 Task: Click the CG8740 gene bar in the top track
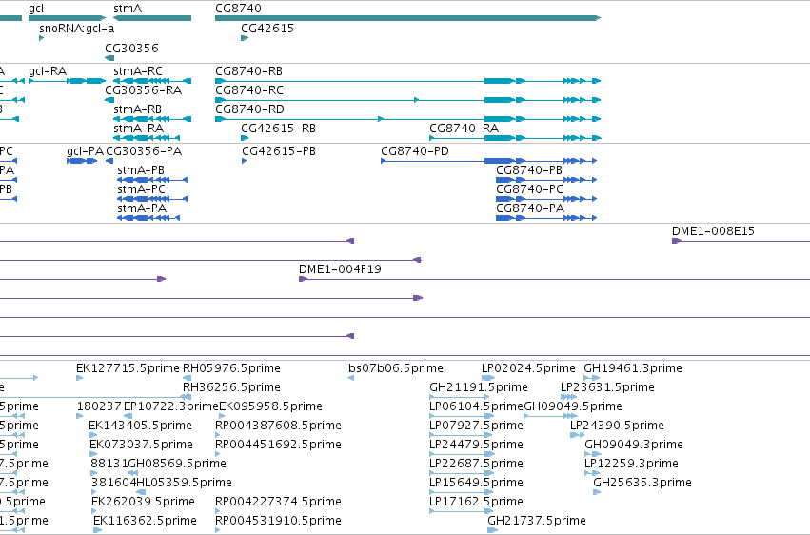click(x=407, y=18)
